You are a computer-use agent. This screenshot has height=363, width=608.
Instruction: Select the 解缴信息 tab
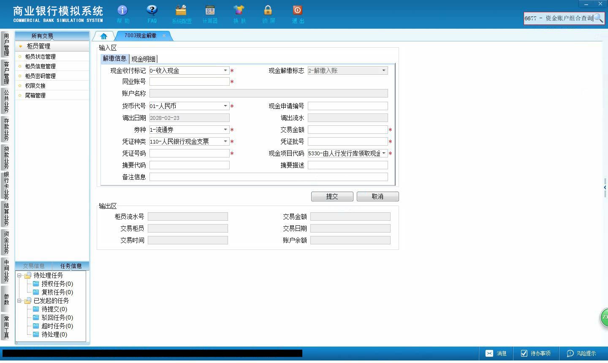coord(115,59)
